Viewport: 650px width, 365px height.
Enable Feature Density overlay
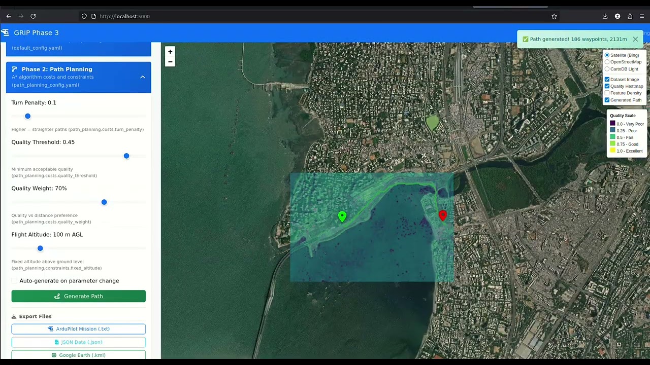(607, 93)
